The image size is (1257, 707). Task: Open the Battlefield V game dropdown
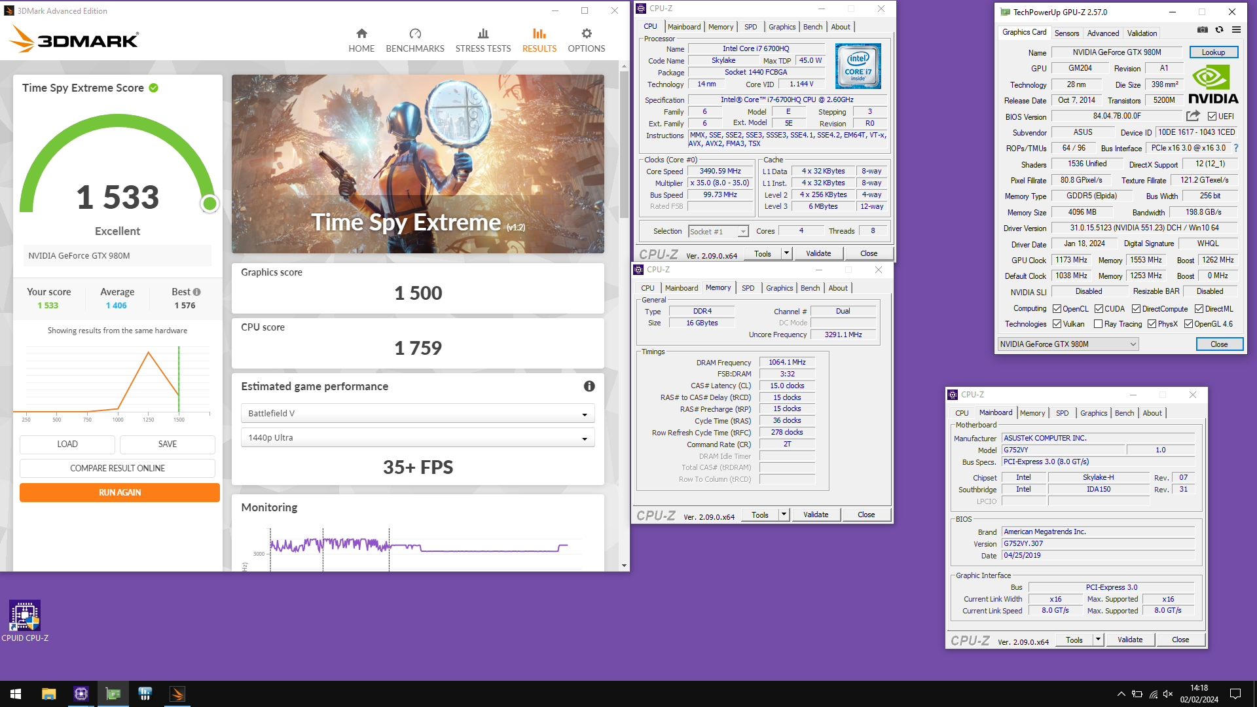click(418, 413)
